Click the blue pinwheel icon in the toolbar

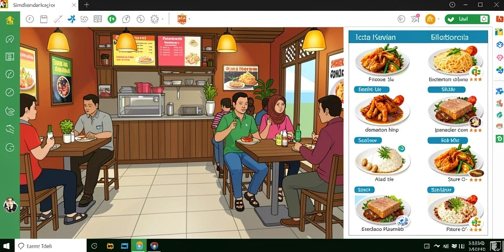coord(71,19)
